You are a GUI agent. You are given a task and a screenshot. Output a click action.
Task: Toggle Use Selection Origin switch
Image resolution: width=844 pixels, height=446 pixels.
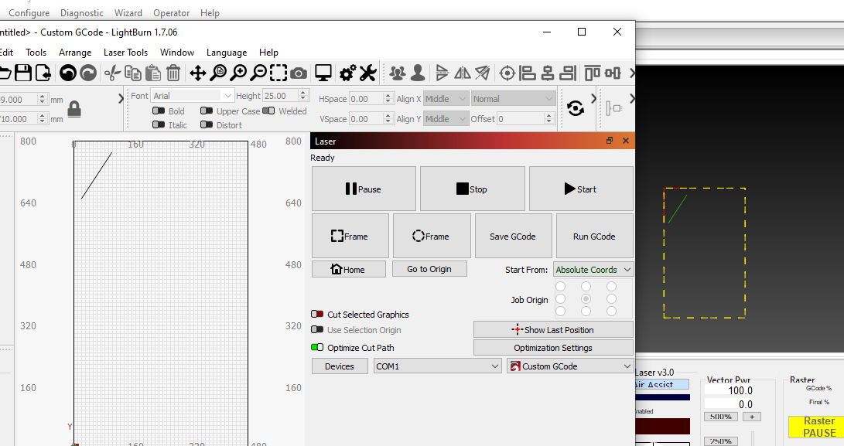pyautogui.click(x=317, y=330)
